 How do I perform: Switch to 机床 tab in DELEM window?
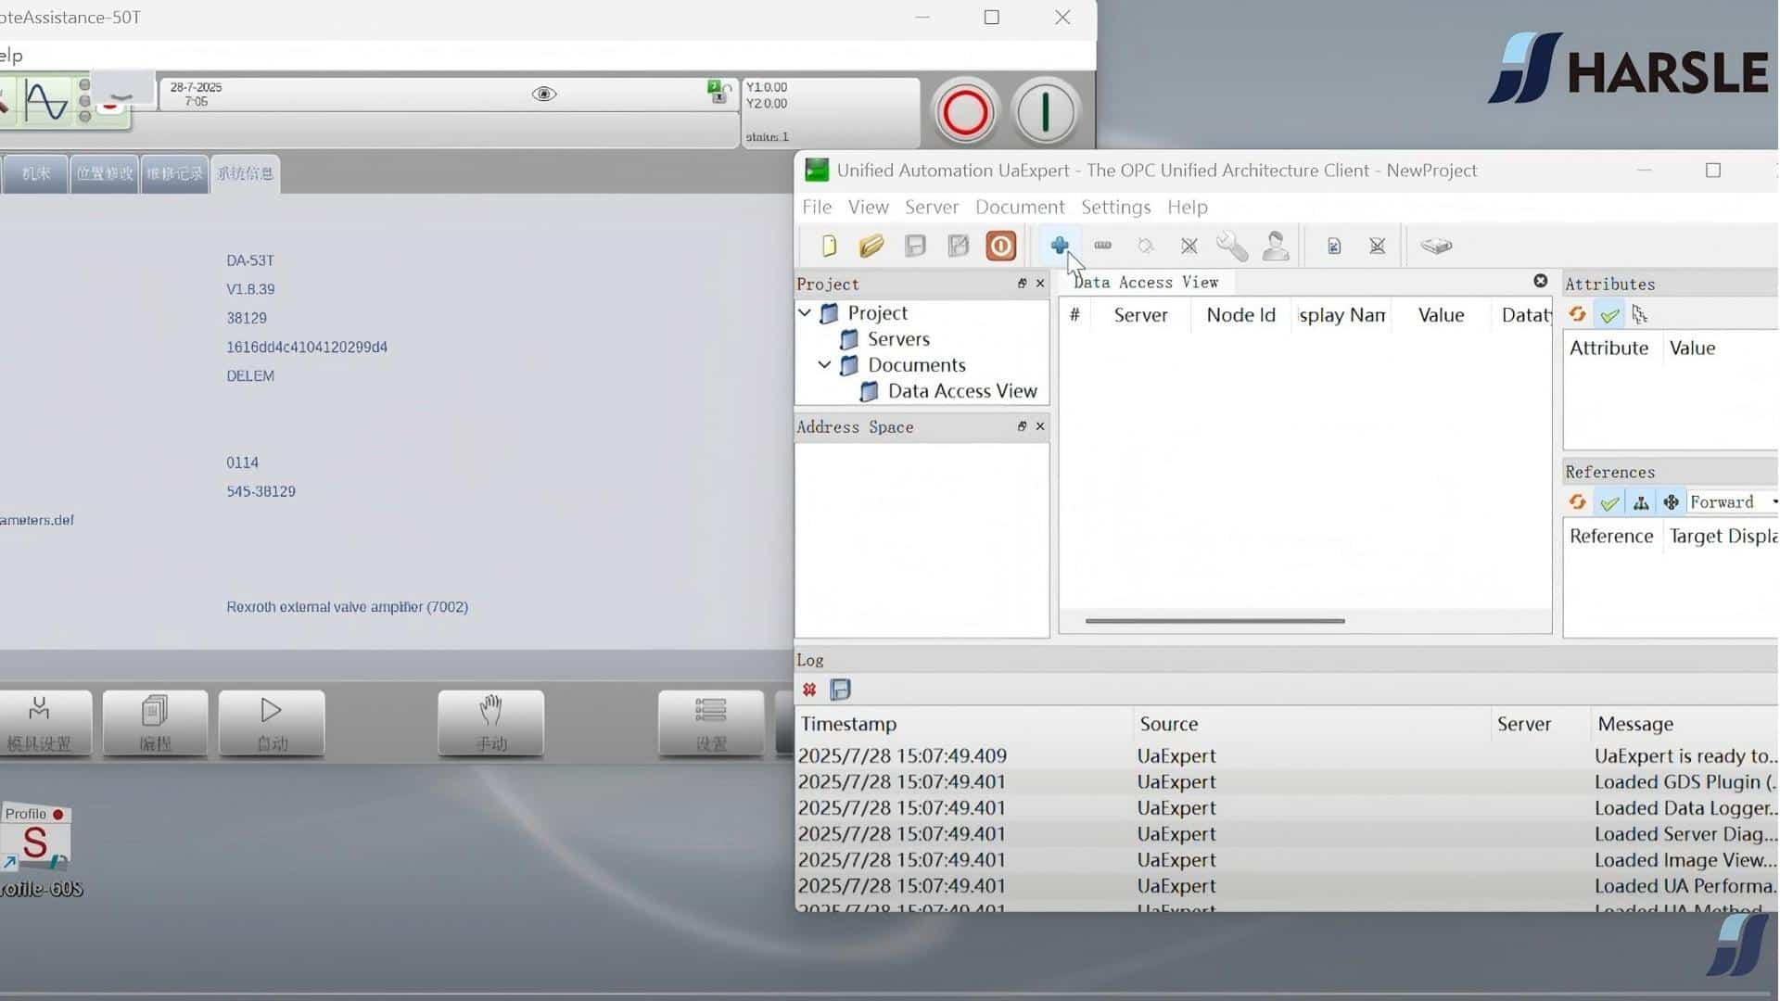35,173
